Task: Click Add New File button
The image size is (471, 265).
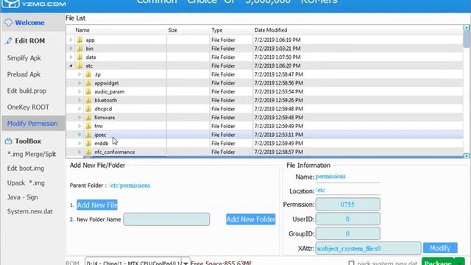Action: click(97, 205)
